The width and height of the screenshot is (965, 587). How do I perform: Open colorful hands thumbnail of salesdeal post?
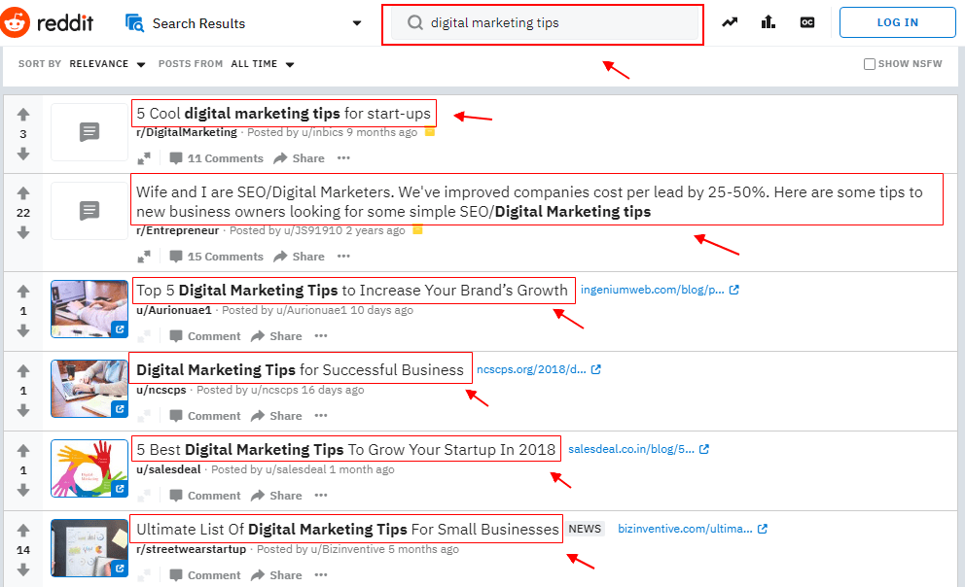tap(89, 468)
